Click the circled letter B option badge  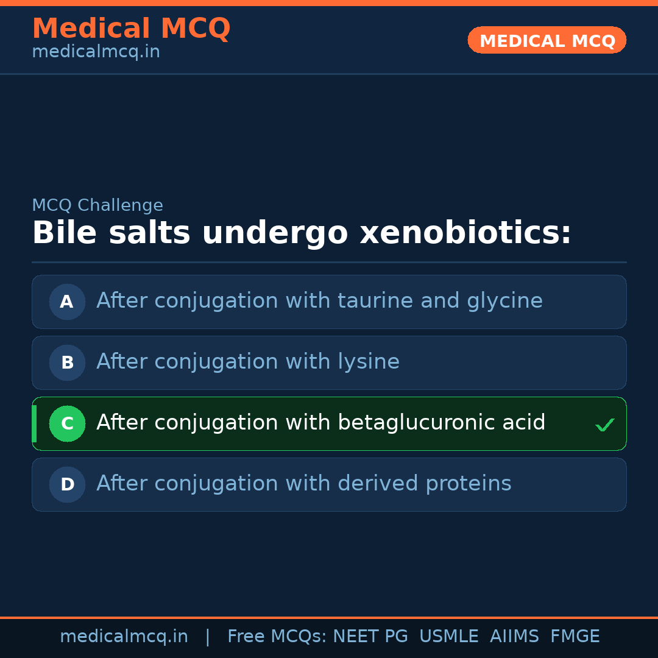point(67,363)
